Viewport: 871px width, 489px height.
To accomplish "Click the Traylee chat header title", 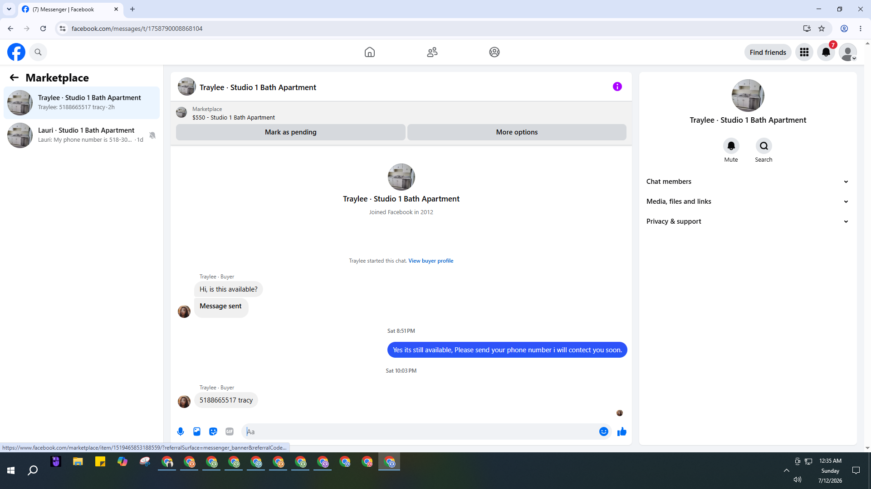I will (258, 87).
